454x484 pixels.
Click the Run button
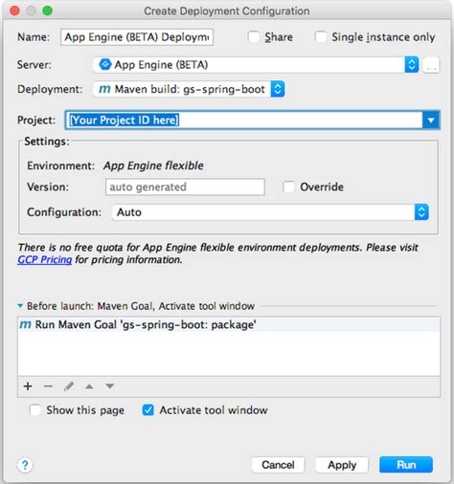(x=406, y=465)
